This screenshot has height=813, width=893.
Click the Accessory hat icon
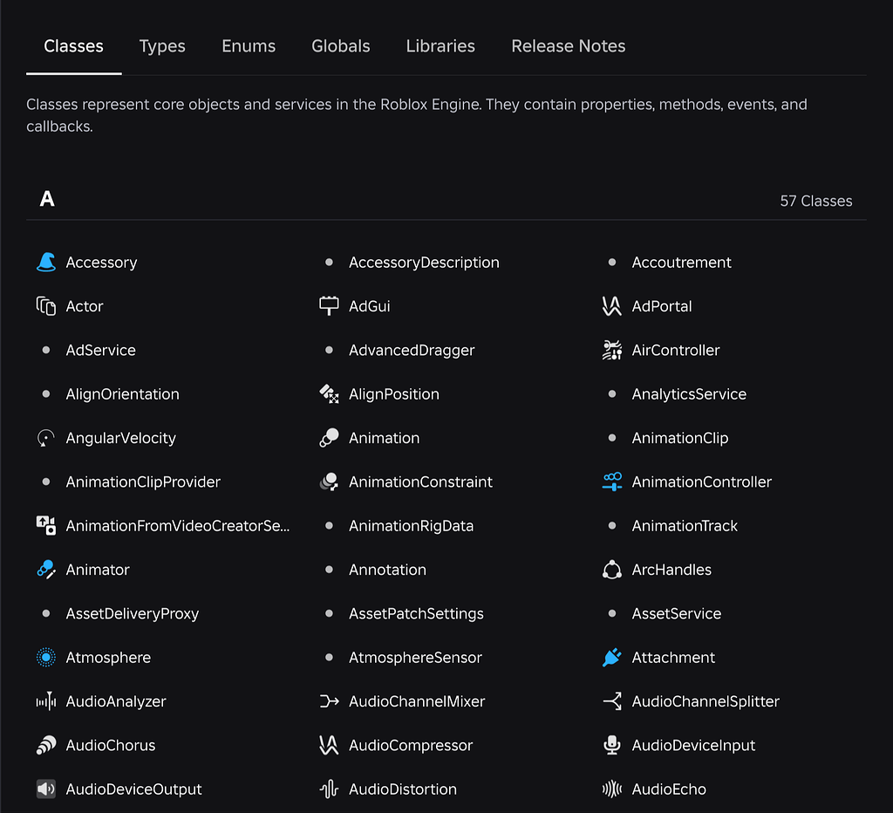pyautogui.click(x=45, y=262)
